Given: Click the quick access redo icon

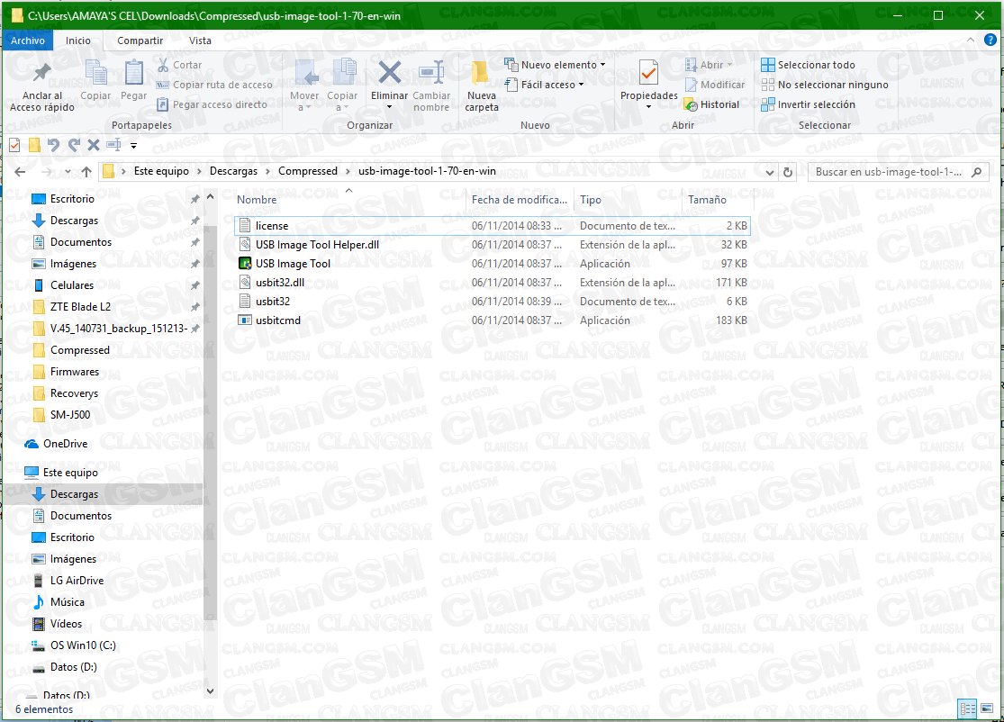Looking at the screenshot, I should [74, 145].
